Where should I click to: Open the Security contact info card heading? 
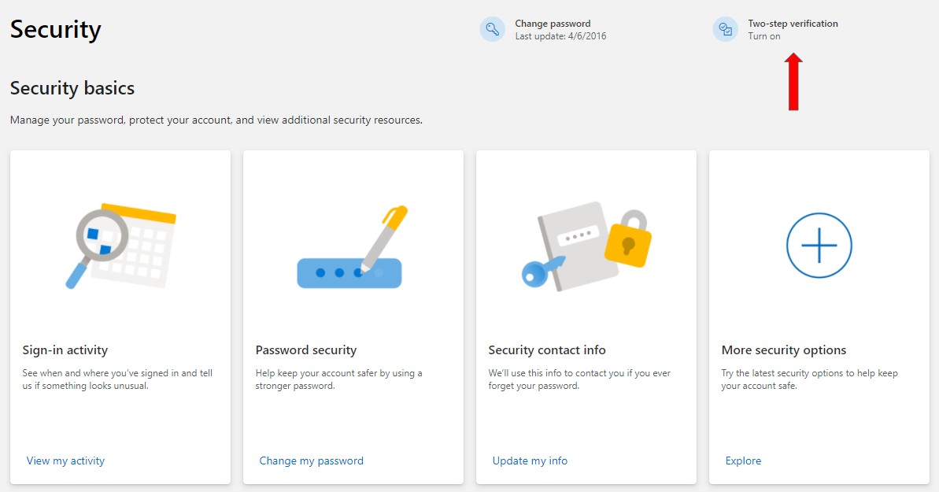click(x=547, y=350)
